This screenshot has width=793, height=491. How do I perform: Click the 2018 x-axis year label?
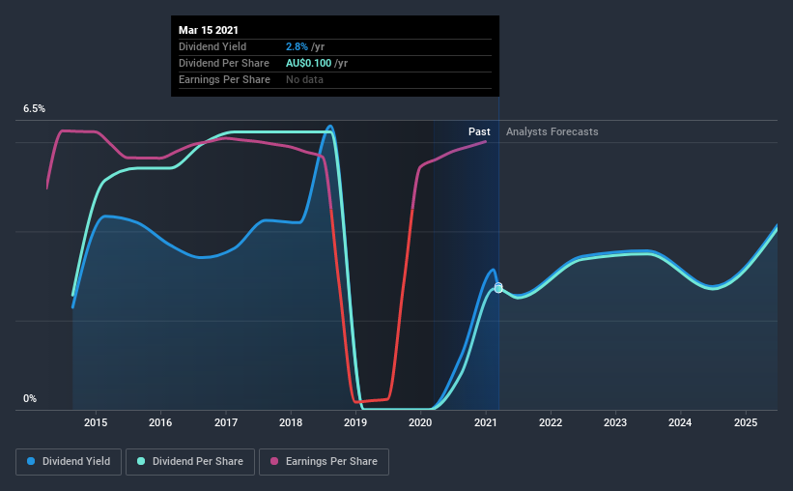(x=291, y=422)
